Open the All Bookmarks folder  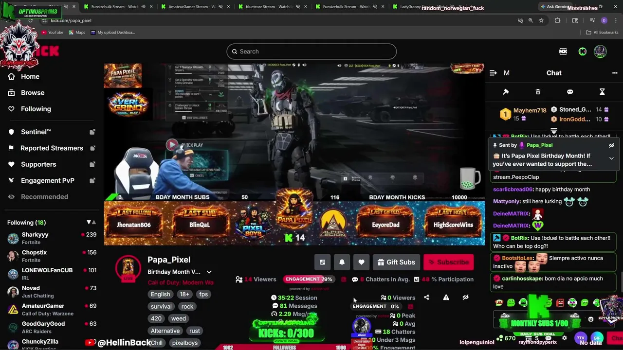click(602, 32)
